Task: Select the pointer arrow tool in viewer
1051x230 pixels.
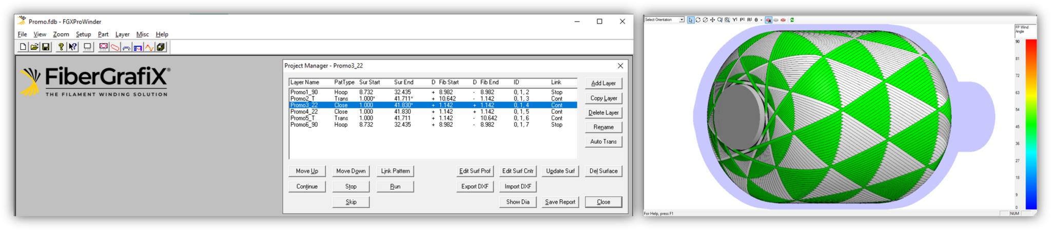Action: 691,20
